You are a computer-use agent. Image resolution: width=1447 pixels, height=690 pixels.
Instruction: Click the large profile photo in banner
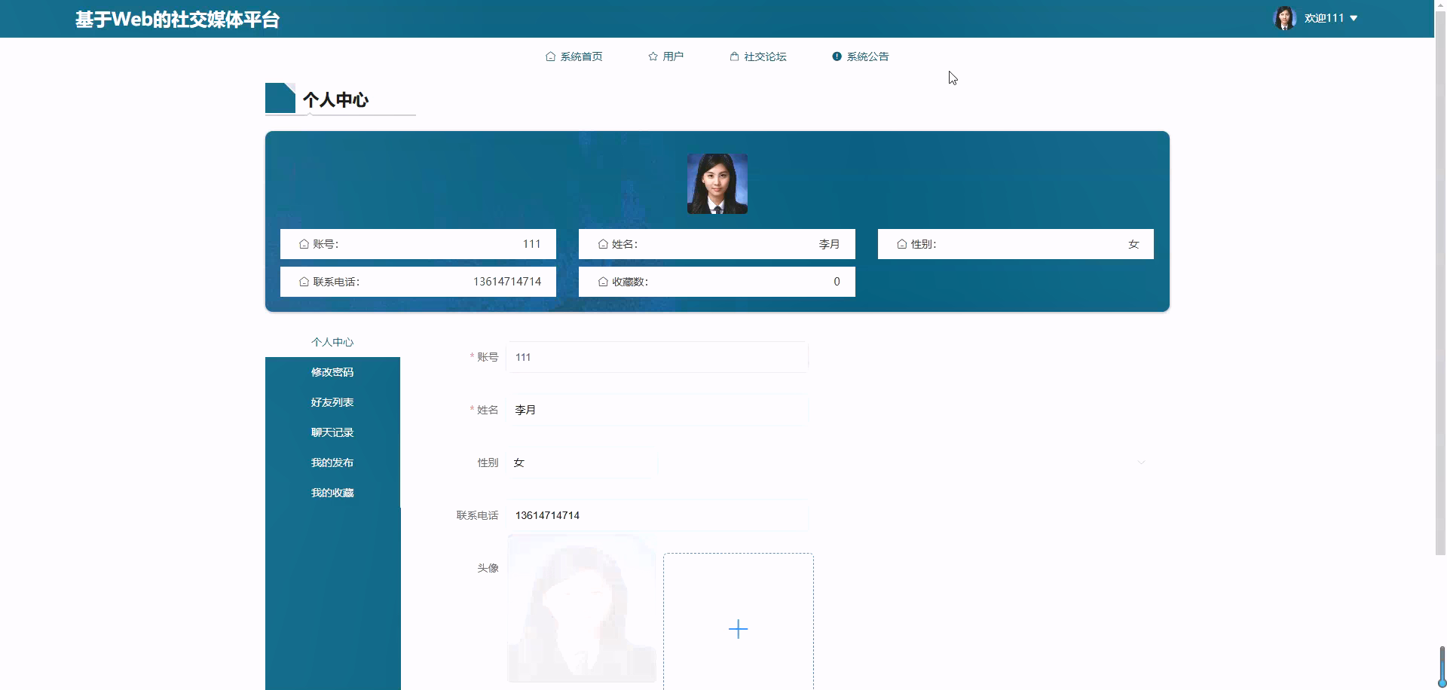click(717, 184)
